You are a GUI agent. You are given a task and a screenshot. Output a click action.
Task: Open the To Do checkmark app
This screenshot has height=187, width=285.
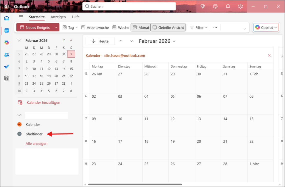tap(7, 67)
